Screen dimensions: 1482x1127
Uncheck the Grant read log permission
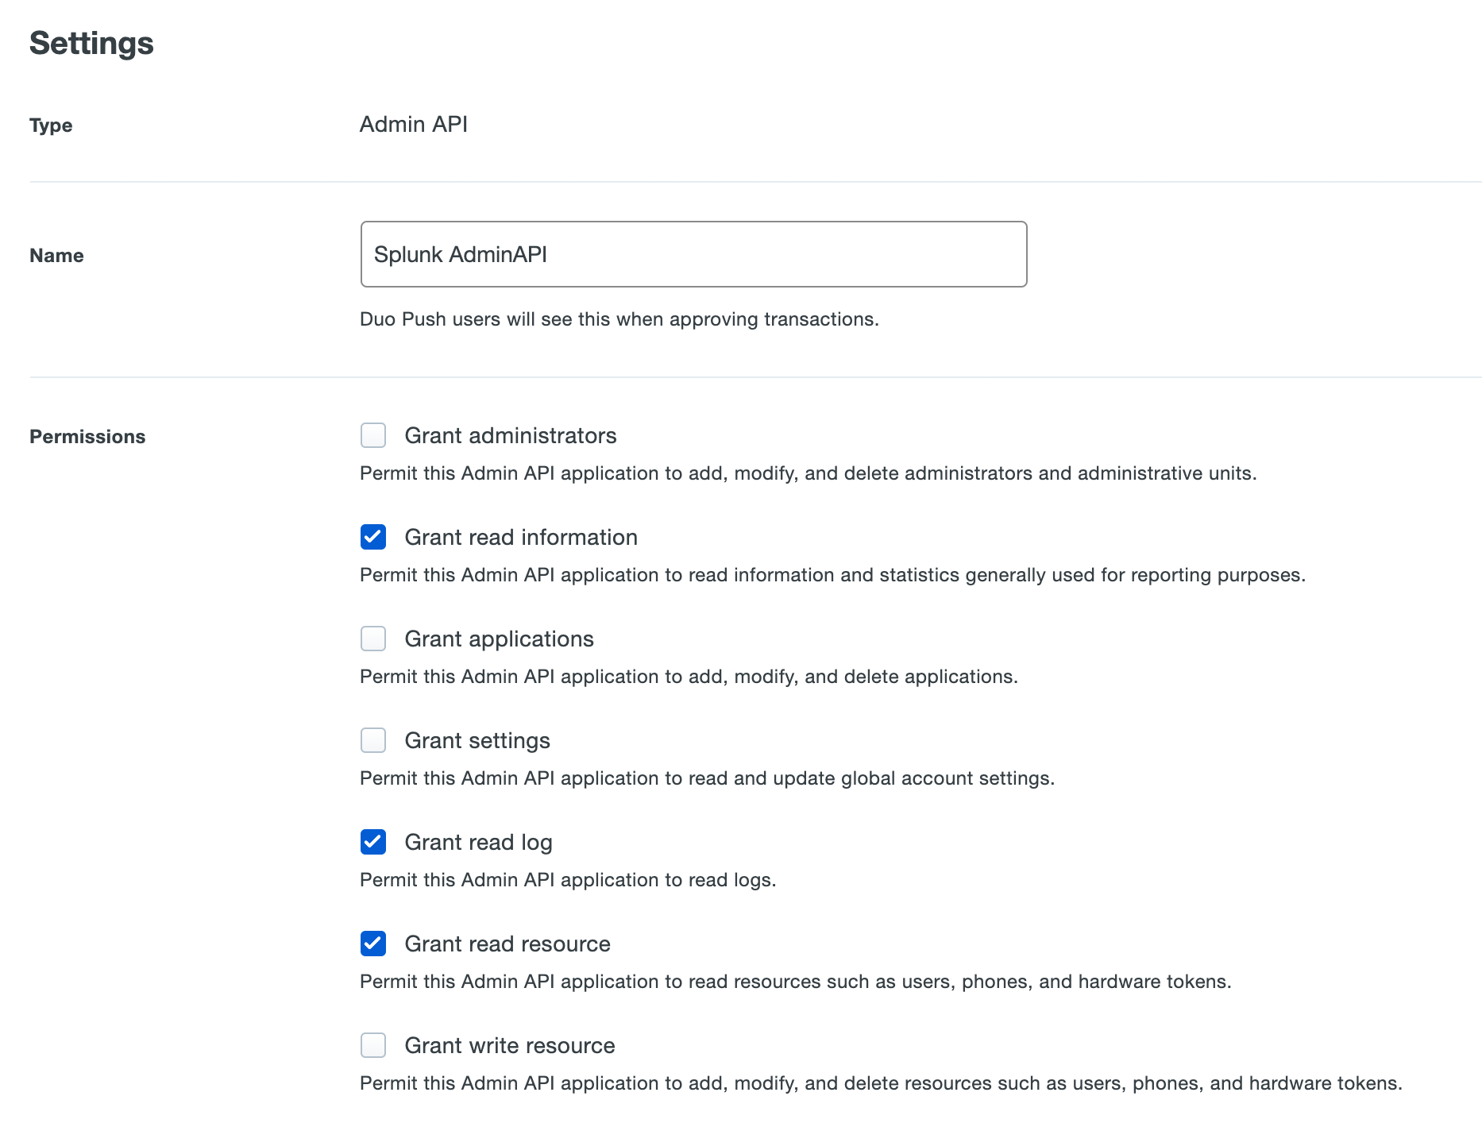[372, 842]
